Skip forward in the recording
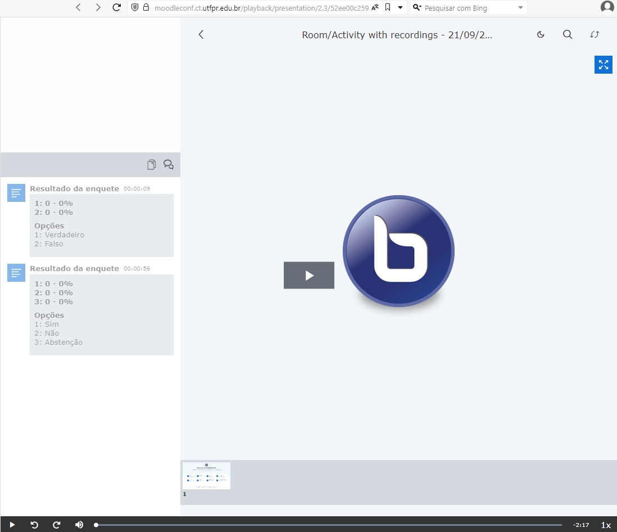 56,525
